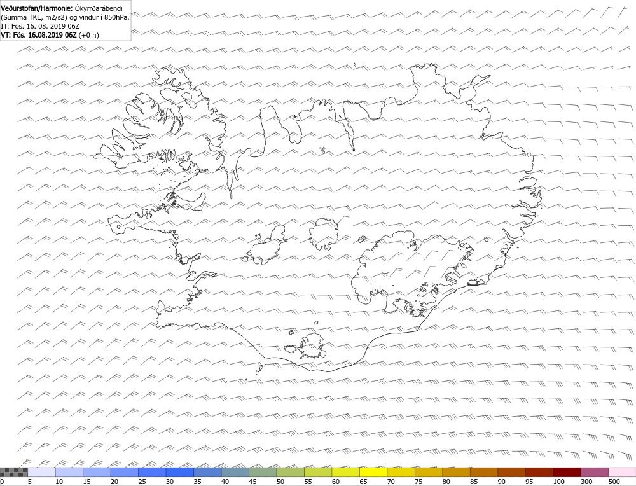This screenshot has height=486, width=636.
Task: Select the green 45–50 legend swatch
Action: 263,472
